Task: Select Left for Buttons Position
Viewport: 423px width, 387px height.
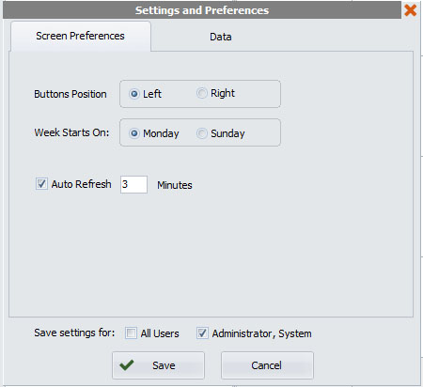Action: click(134, 94)
